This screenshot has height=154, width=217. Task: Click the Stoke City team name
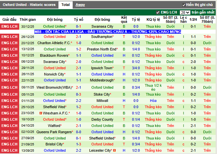(102, 94)
